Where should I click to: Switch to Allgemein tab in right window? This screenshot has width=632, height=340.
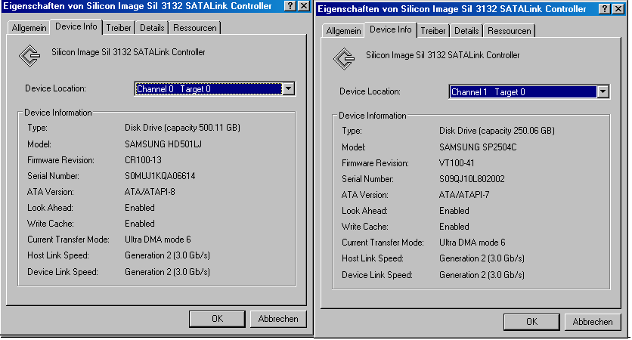tap(343, 31)
